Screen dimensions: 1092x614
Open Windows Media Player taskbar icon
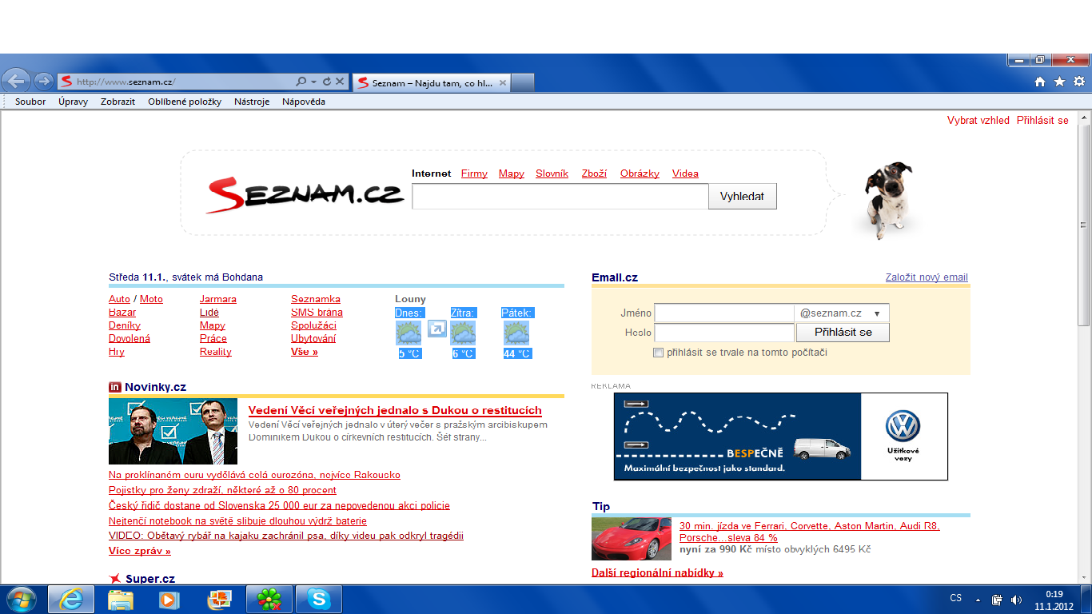pyautogui.click(x=169, y=599)
